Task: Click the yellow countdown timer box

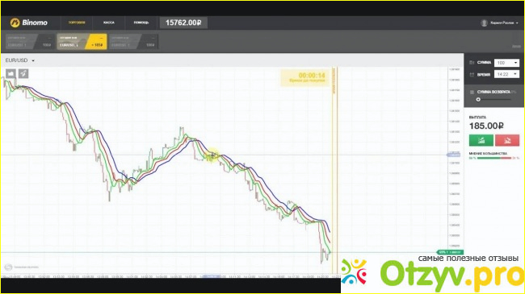Action: click(305, 78)
